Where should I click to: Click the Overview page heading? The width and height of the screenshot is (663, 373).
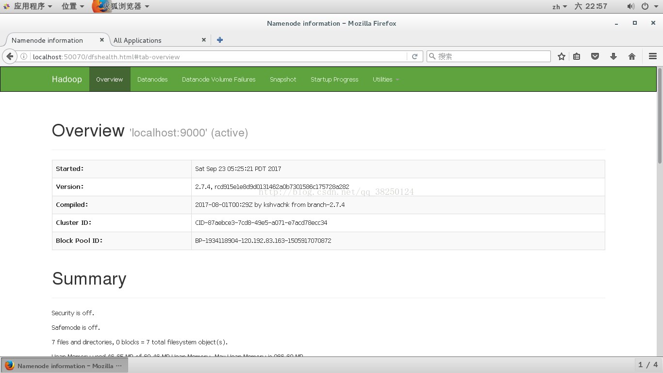click(88, 131)
